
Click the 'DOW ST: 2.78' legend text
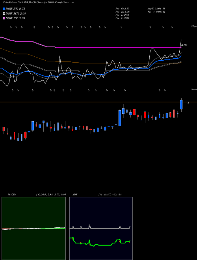[15, 9]
